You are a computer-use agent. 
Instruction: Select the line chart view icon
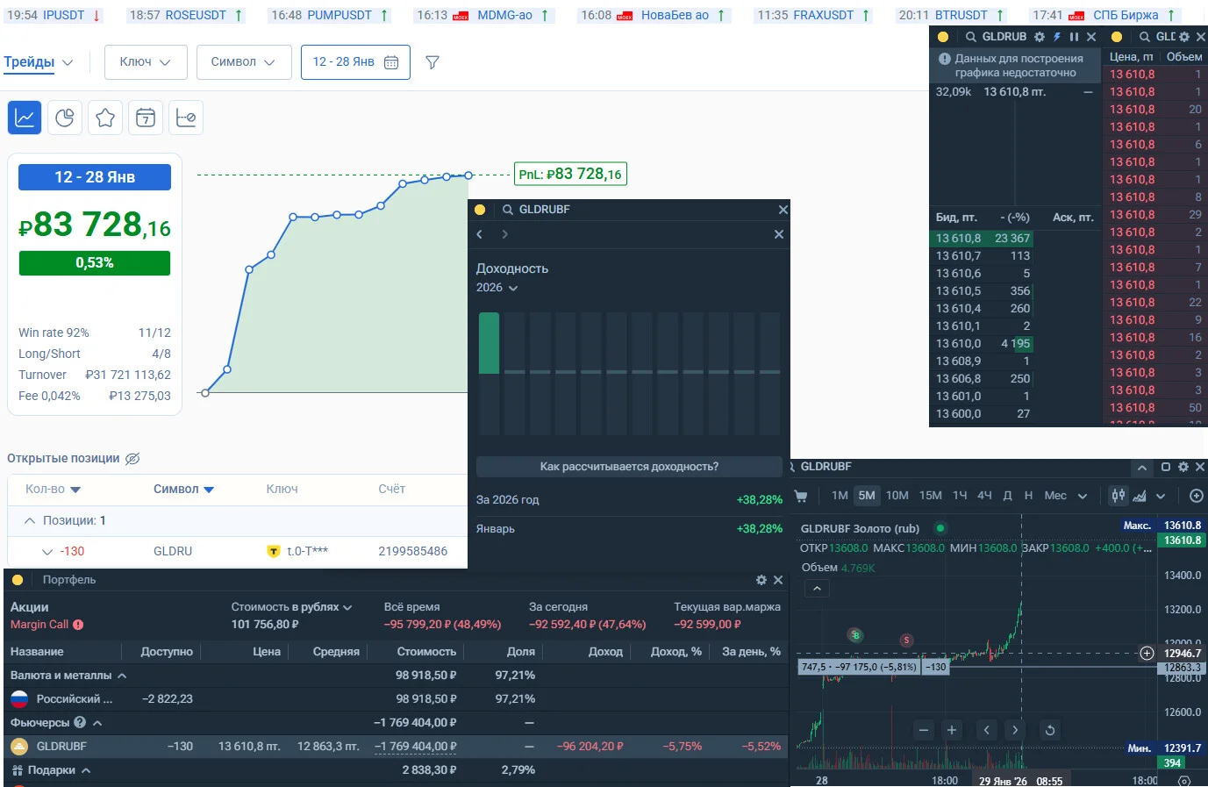(x=25, y=118)
